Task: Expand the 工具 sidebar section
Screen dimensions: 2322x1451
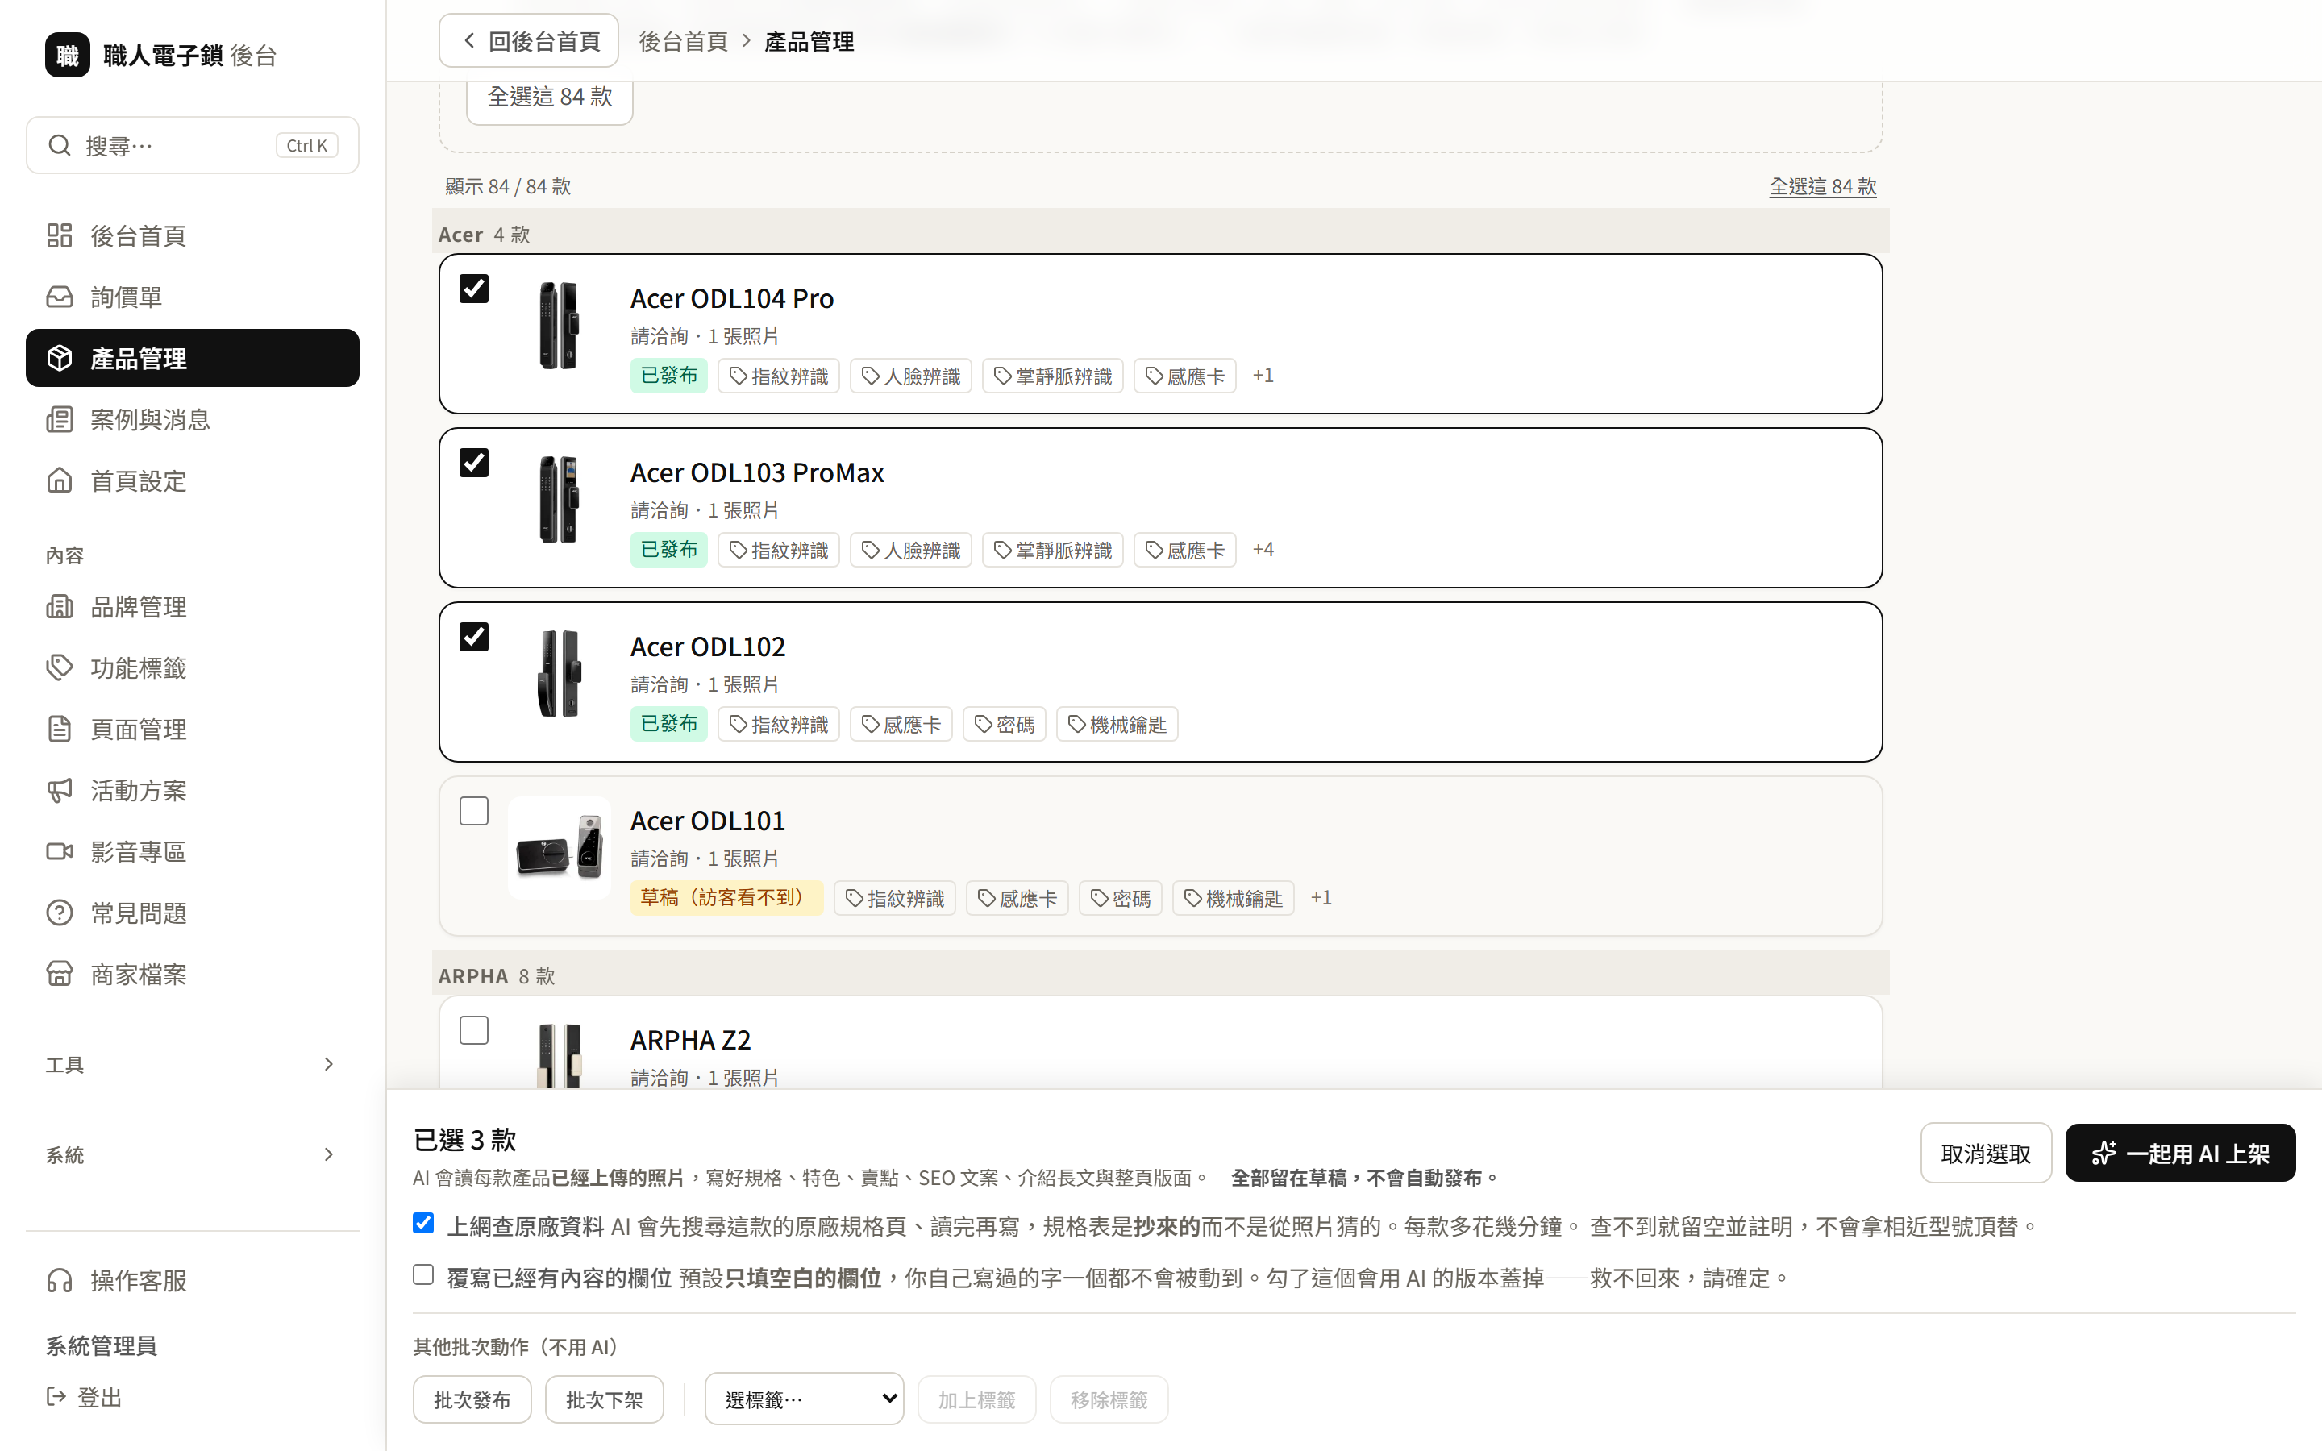Action: [x=192, y=1064]
